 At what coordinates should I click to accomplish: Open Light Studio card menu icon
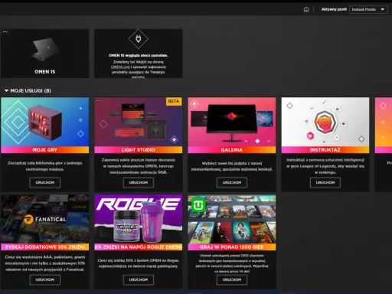99,101
